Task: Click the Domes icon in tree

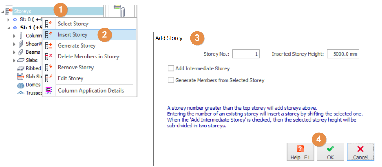Action: [x=20, y=85]
